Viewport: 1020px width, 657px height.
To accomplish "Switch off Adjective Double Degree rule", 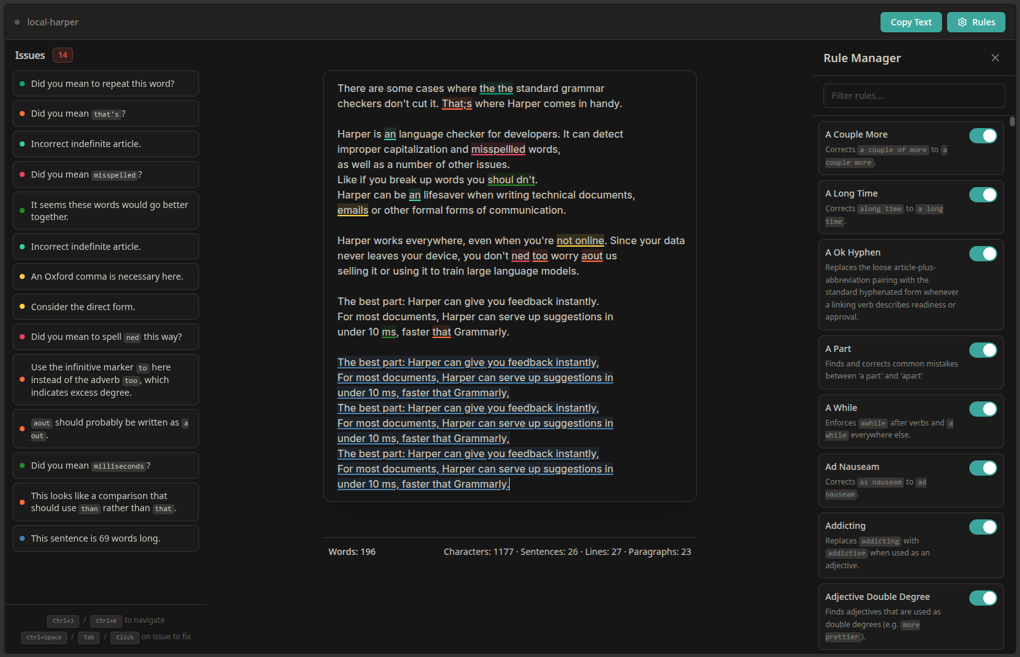I will 983,598.
